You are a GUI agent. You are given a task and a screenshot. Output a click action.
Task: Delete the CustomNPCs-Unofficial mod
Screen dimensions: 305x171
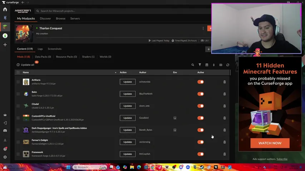pos(225,118)
